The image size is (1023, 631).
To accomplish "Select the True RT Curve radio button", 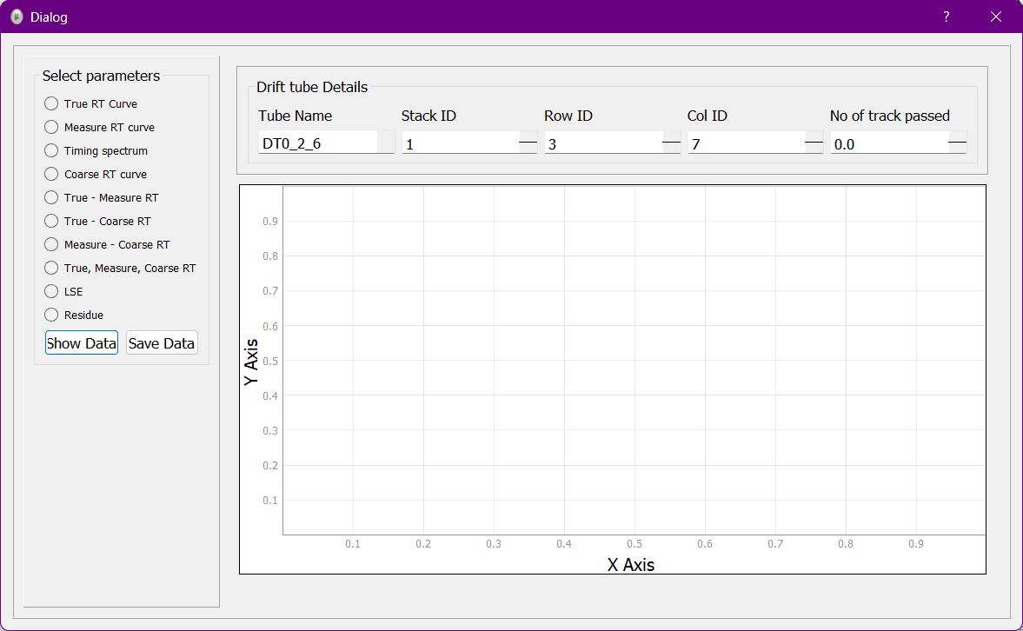I will 90,103.
